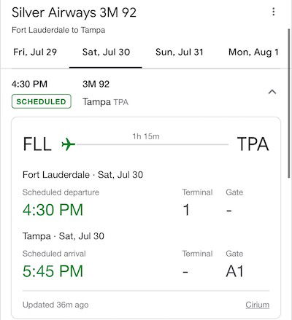Collapse the flight details chevron
292x320 pixels.
tap(272, 92)
